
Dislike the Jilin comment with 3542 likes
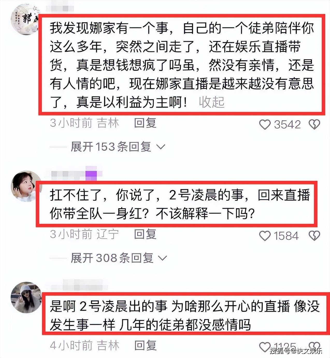click(x=314, y=125)
